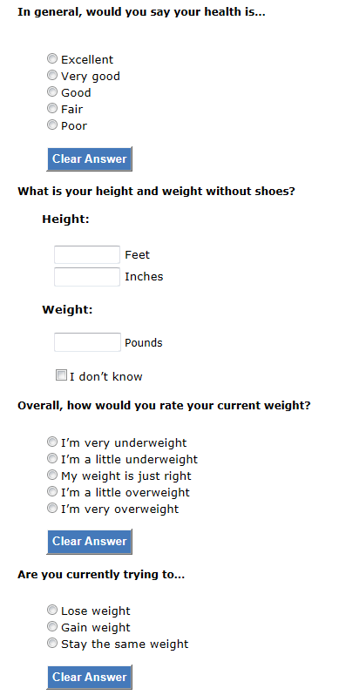Select Excellent for general health

coord(52,58)
